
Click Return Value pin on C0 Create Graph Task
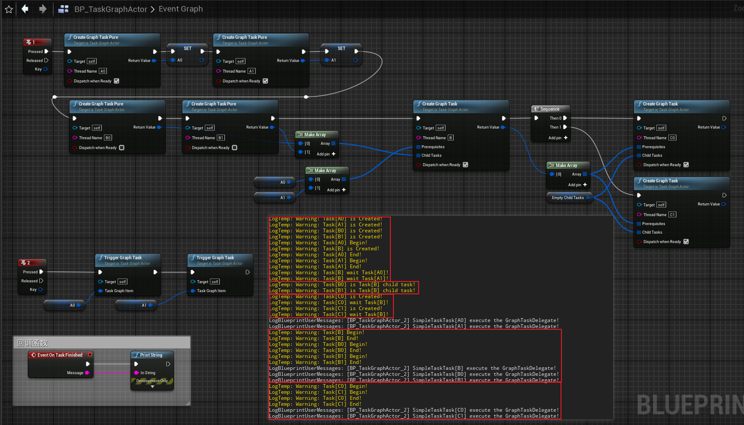point(724,127)
